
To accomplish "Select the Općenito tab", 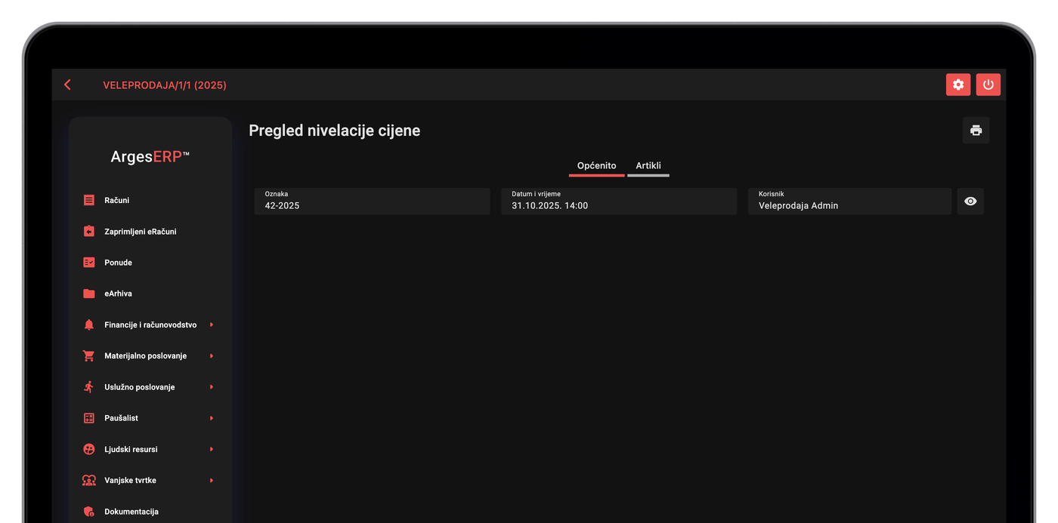I will coord(597,166).
